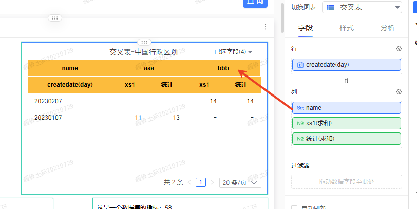Open the three-dot more options menu
417x209 pixels.
tap(265, 27)
